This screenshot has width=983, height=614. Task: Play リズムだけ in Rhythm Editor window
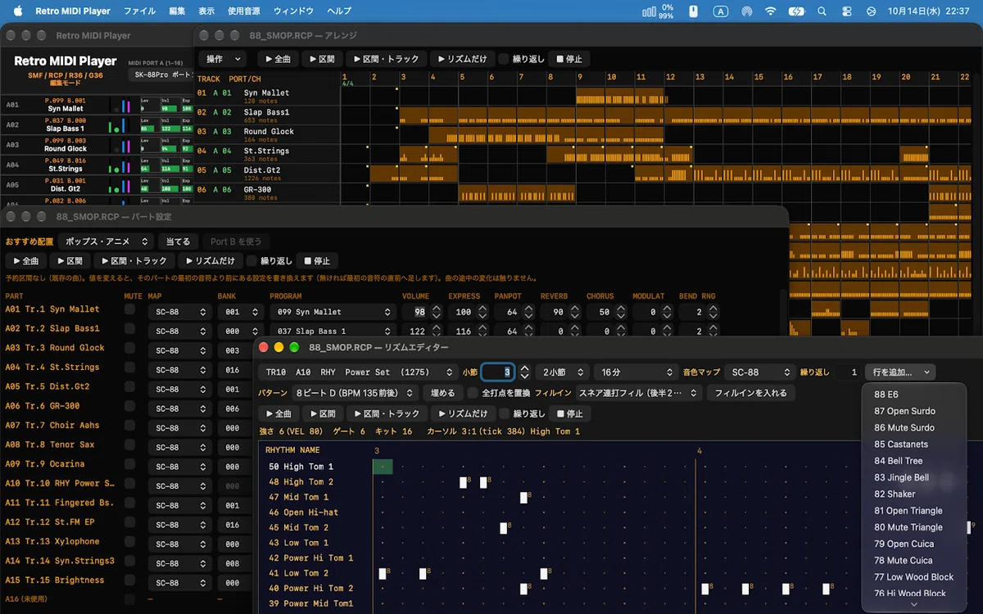click(463, 413)
